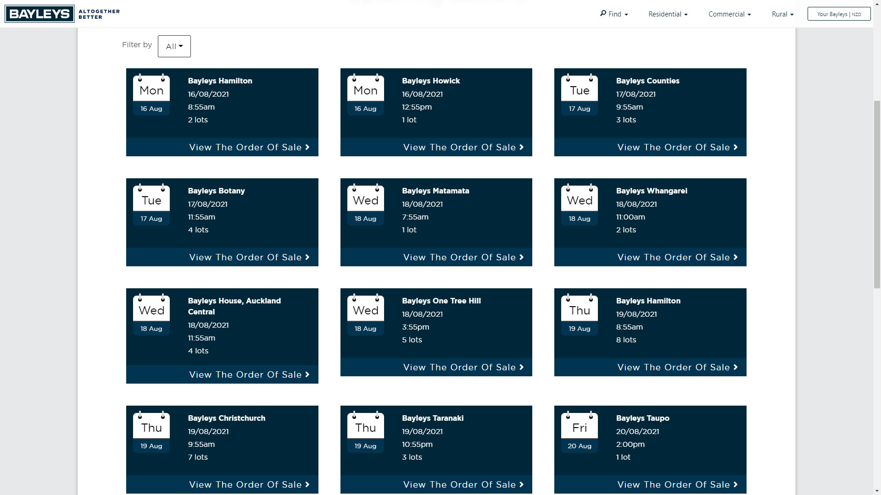881x495 pixels.
Task: Click Wed 18 Aug calendar icon for Bayleys Matamata
Action: coord(365,204)
